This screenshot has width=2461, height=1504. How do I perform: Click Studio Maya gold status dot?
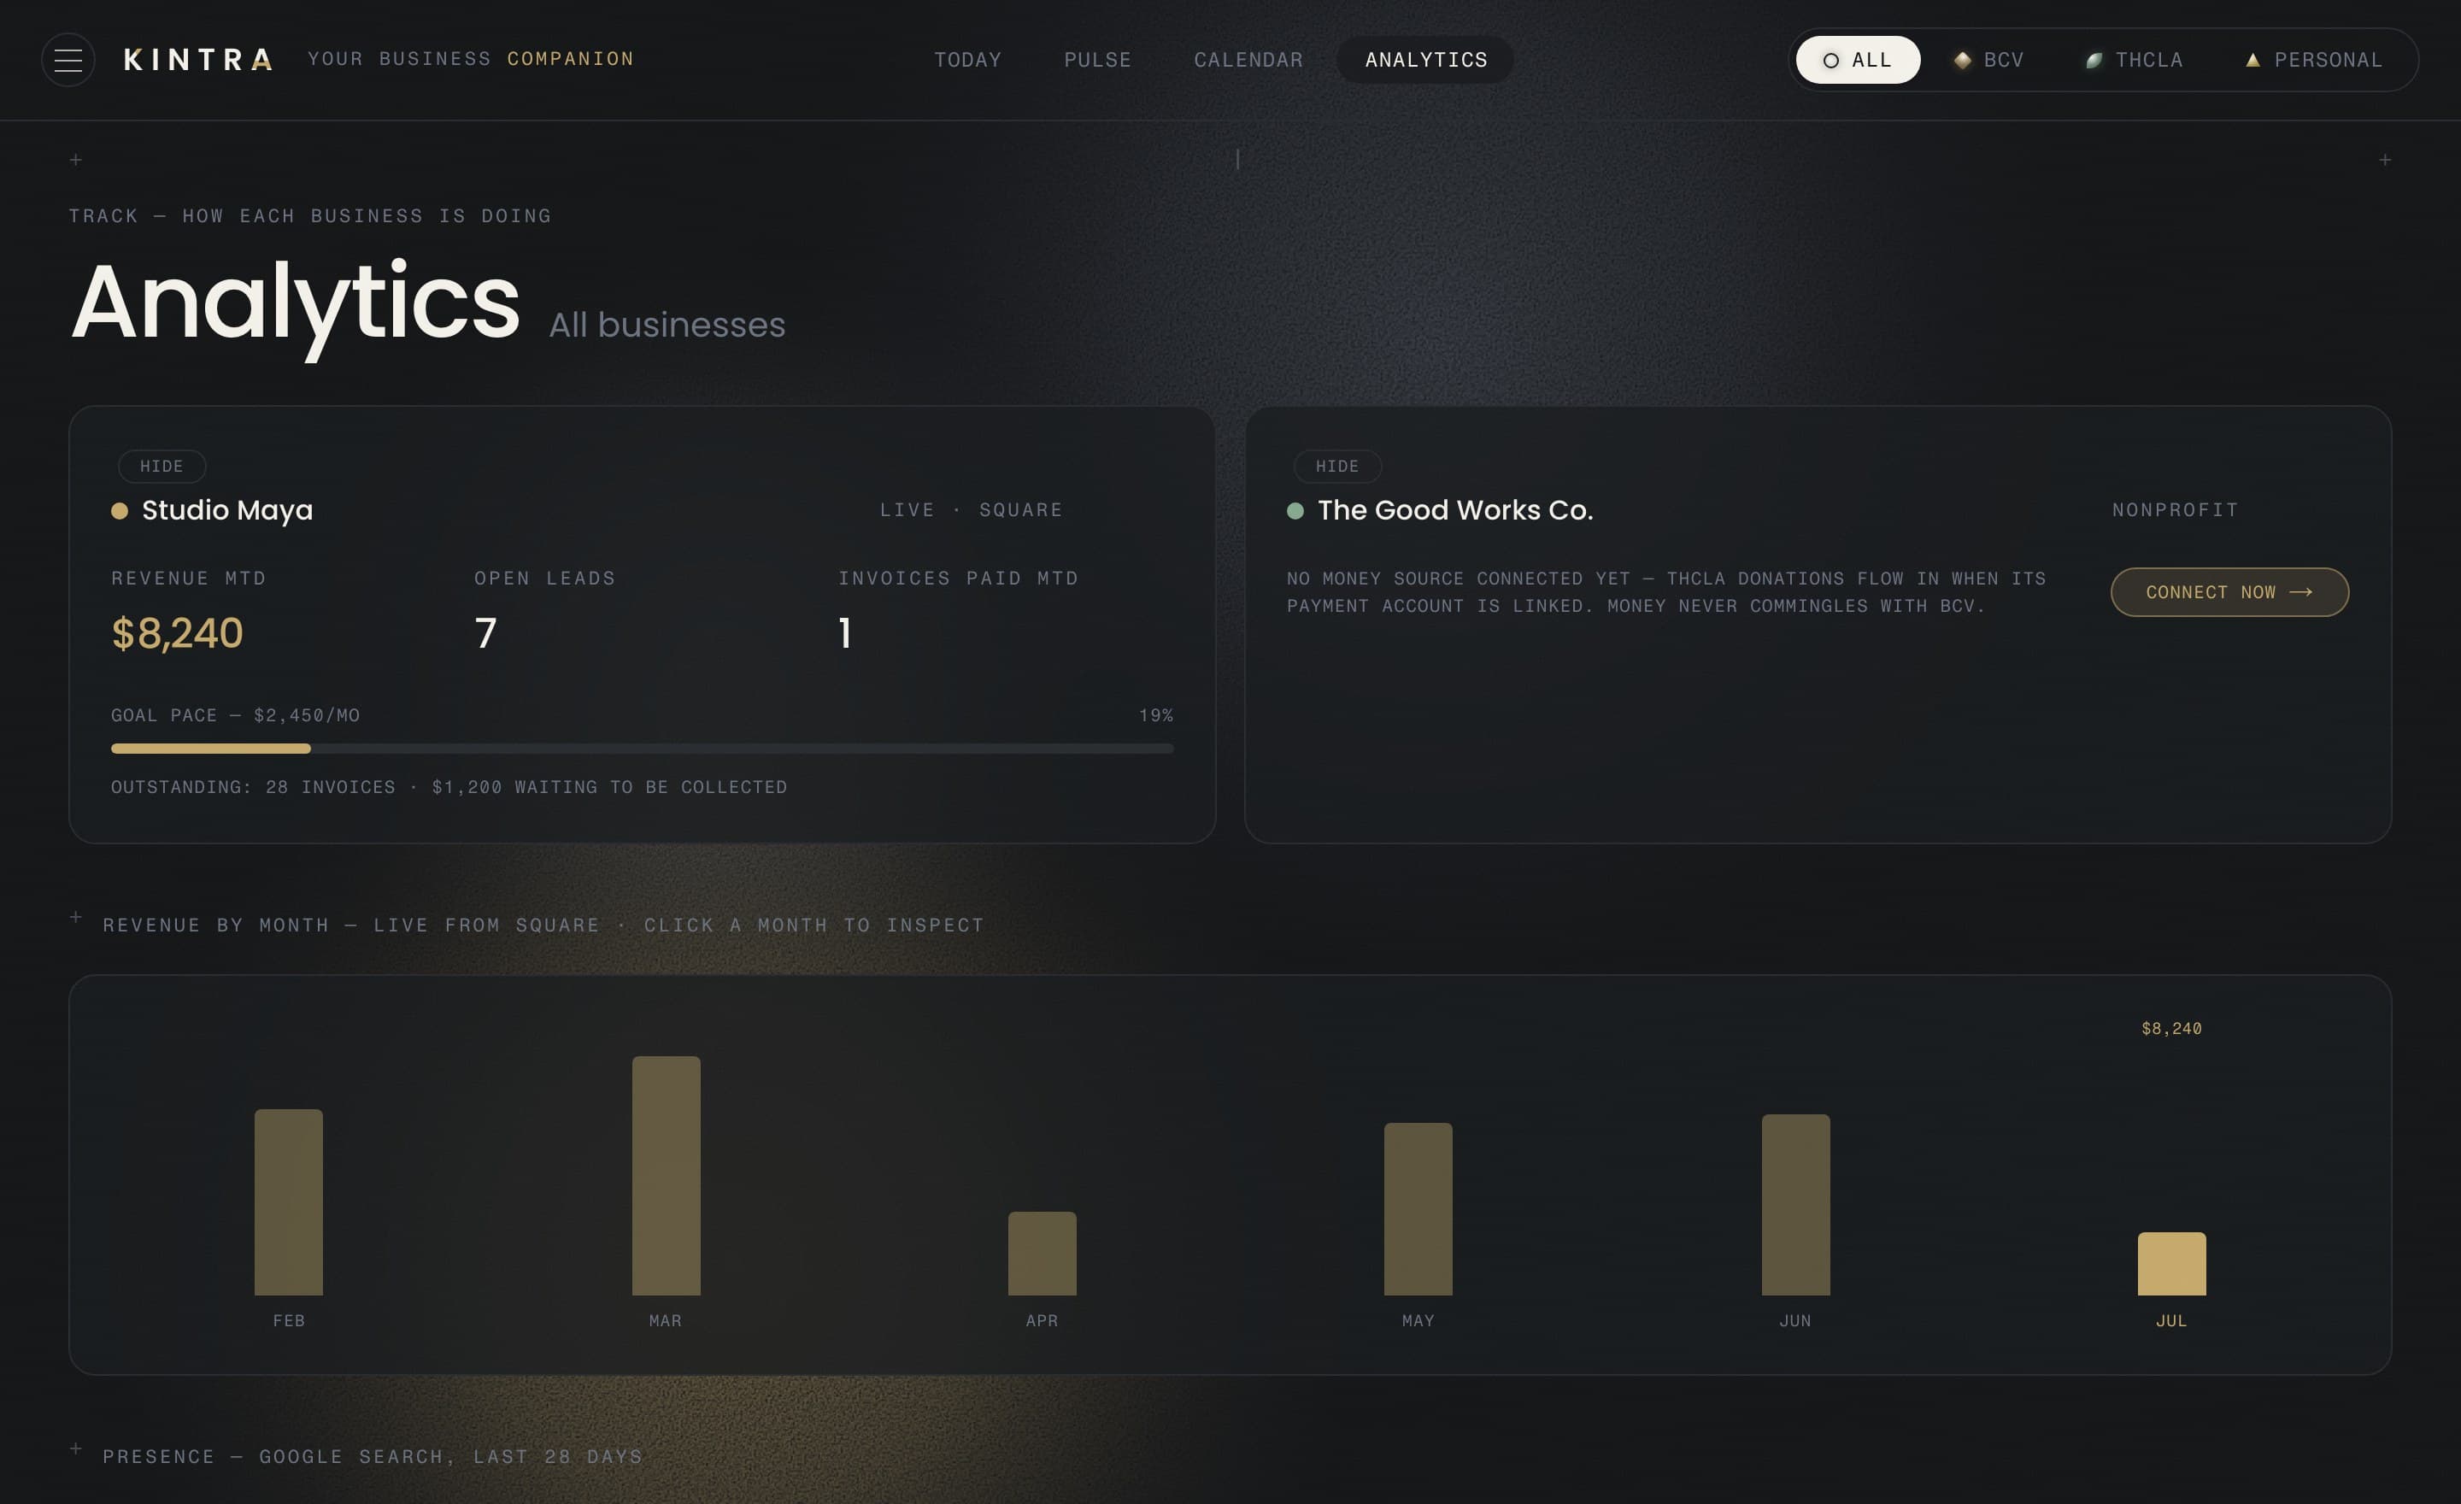pyautogui.click(x=120, y=510)
